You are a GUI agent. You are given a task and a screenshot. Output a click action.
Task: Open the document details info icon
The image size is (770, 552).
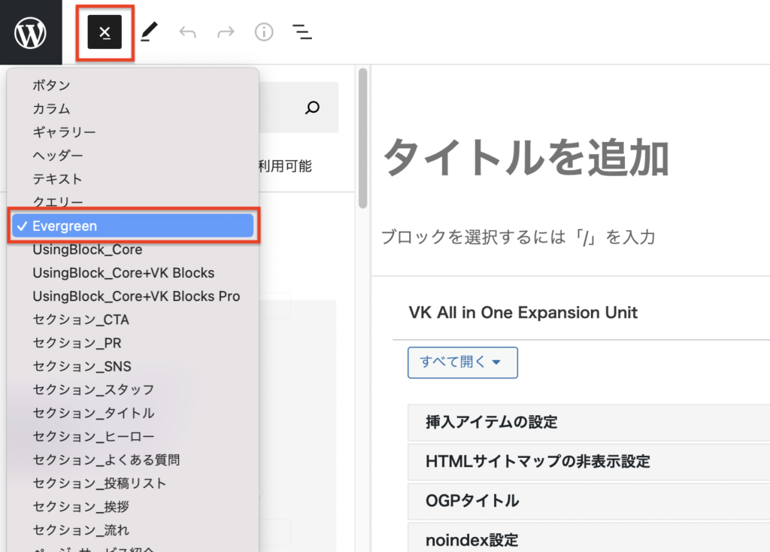click(x=264, y=32)
